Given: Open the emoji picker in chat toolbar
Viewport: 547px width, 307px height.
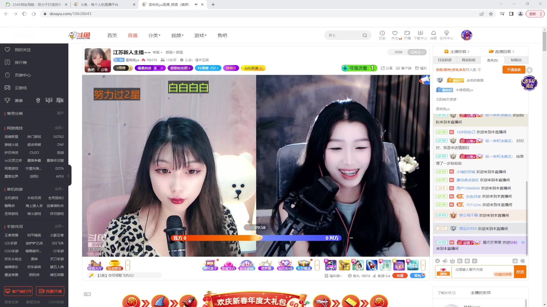Looking at the screenshot, I should tap(437, 261).
